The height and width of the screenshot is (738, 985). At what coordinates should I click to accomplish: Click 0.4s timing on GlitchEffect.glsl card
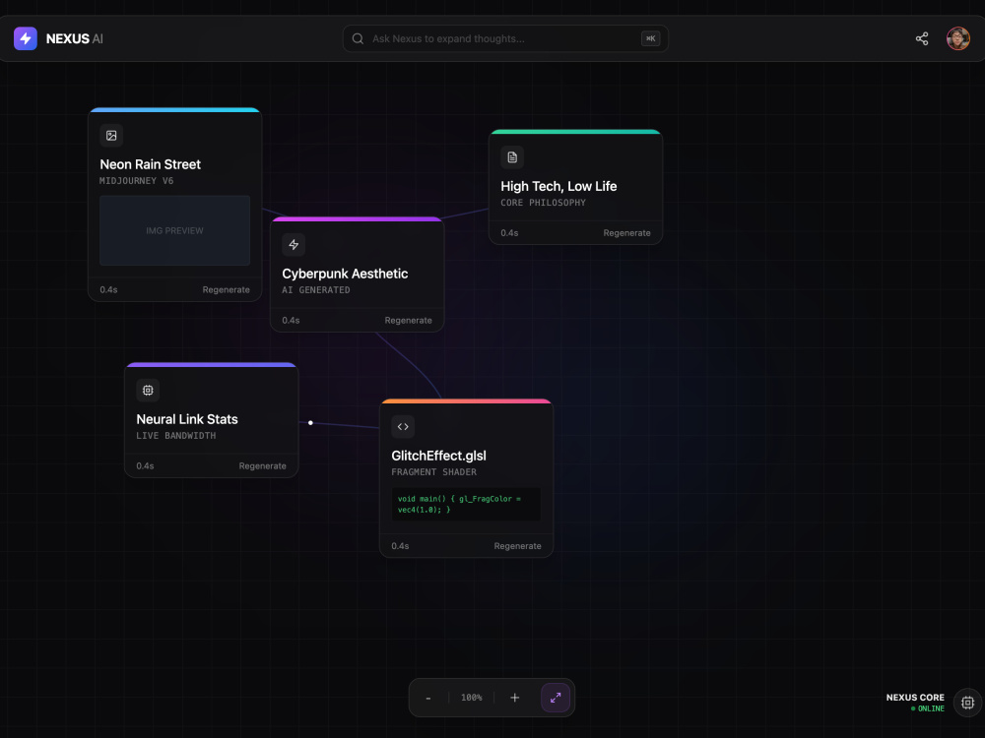pyautogui.click(x=400, y=546)
